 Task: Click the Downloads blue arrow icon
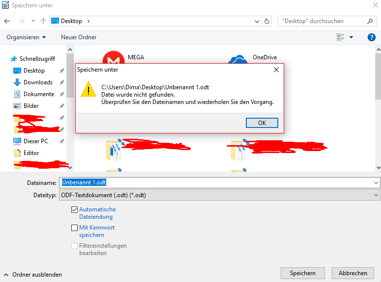(17, 82)
